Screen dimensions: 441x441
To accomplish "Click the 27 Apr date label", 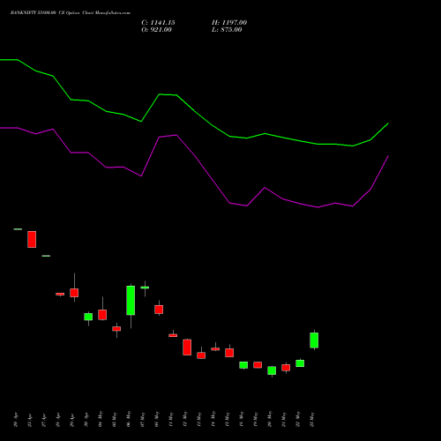I will [x=44, y=420].
